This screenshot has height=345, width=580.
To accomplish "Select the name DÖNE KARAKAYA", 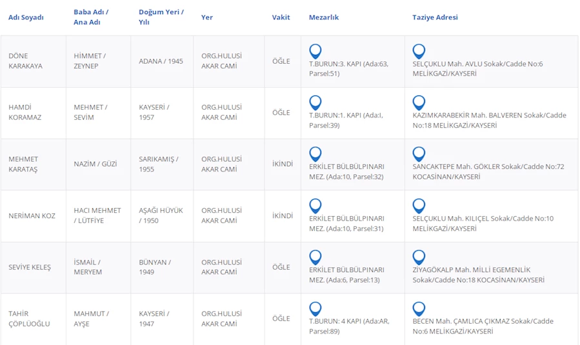I will (25, 61).
